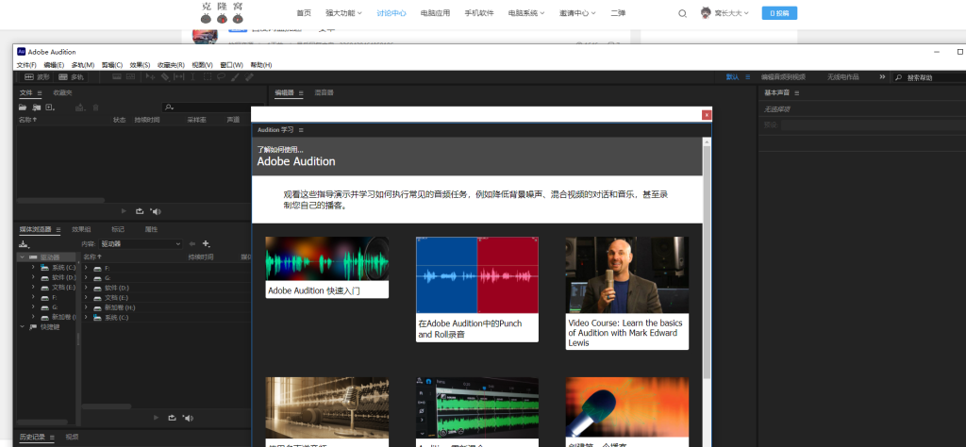Open 收藏夹(R) menu
The height and width of the screenshot is (447, 966).
tap(171, 65)
